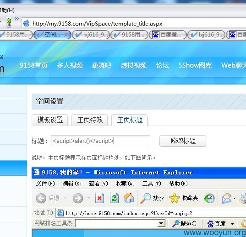The height and width of the screenshot is (237, 246).
Task: Open 工具(T) menu in the Internet Explorer illustration
Action: click(152, 184)
